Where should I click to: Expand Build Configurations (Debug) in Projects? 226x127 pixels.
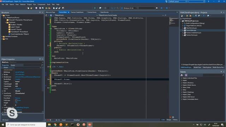point(183,23)
